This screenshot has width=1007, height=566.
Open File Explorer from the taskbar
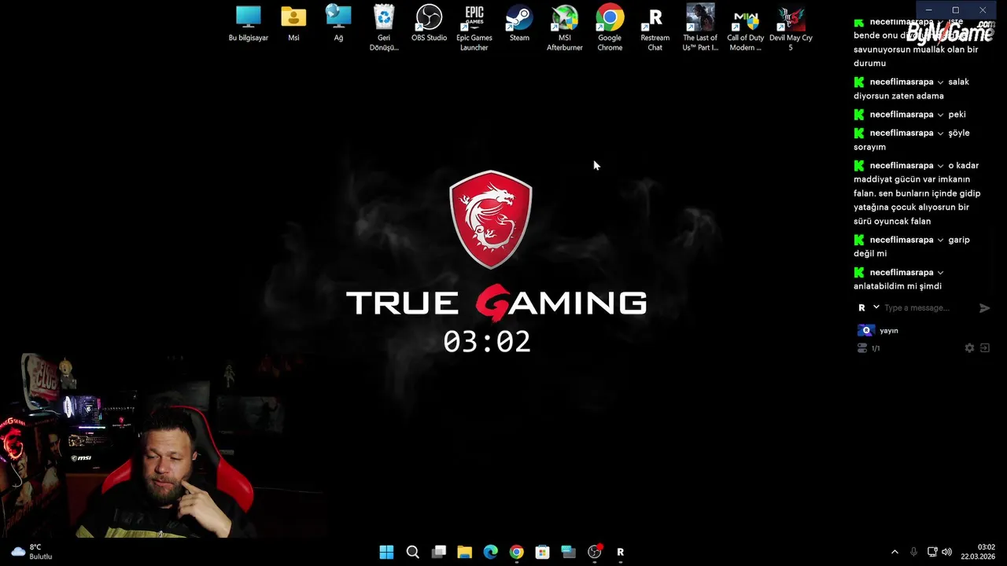click(x=464, y=552)
